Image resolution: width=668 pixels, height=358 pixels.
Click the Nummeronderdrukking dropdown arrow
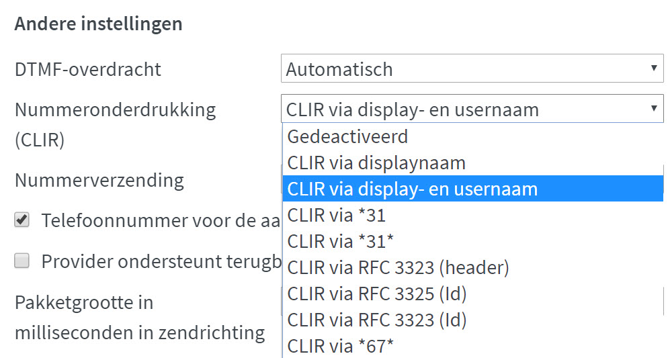pos(653,109)
